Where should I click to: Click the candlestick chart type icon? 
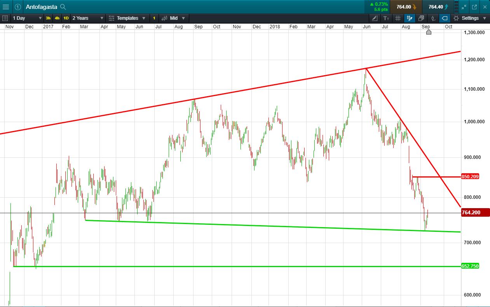click(164, 18)
